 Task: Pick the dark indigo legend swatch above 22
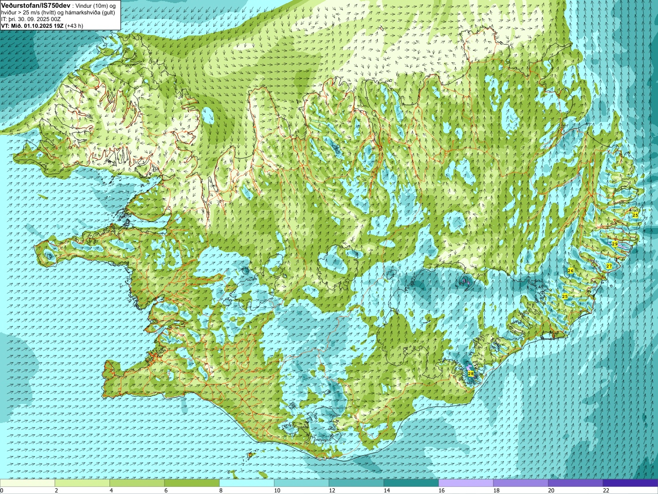tap(630, 483)
